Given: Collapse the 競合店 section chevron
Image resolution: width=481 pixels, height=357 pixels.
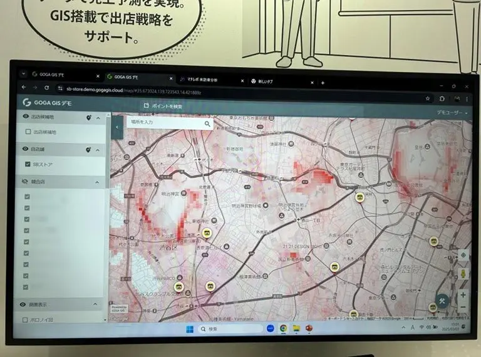Looking at the screenshot, I should 97,182.
